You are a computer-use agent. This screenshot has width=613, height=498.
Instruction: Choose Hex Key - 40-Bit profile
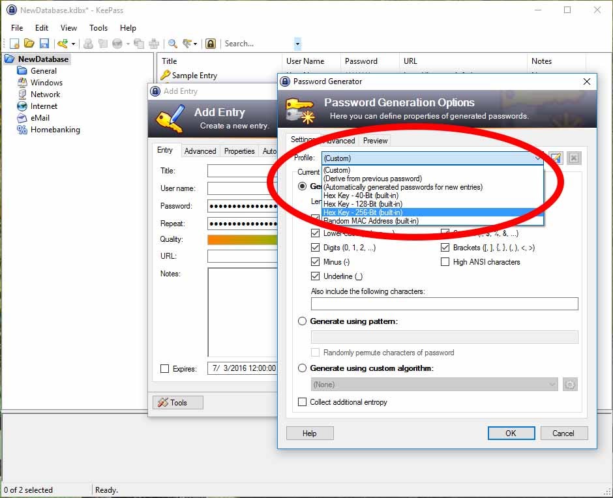(x=432, y=196)
